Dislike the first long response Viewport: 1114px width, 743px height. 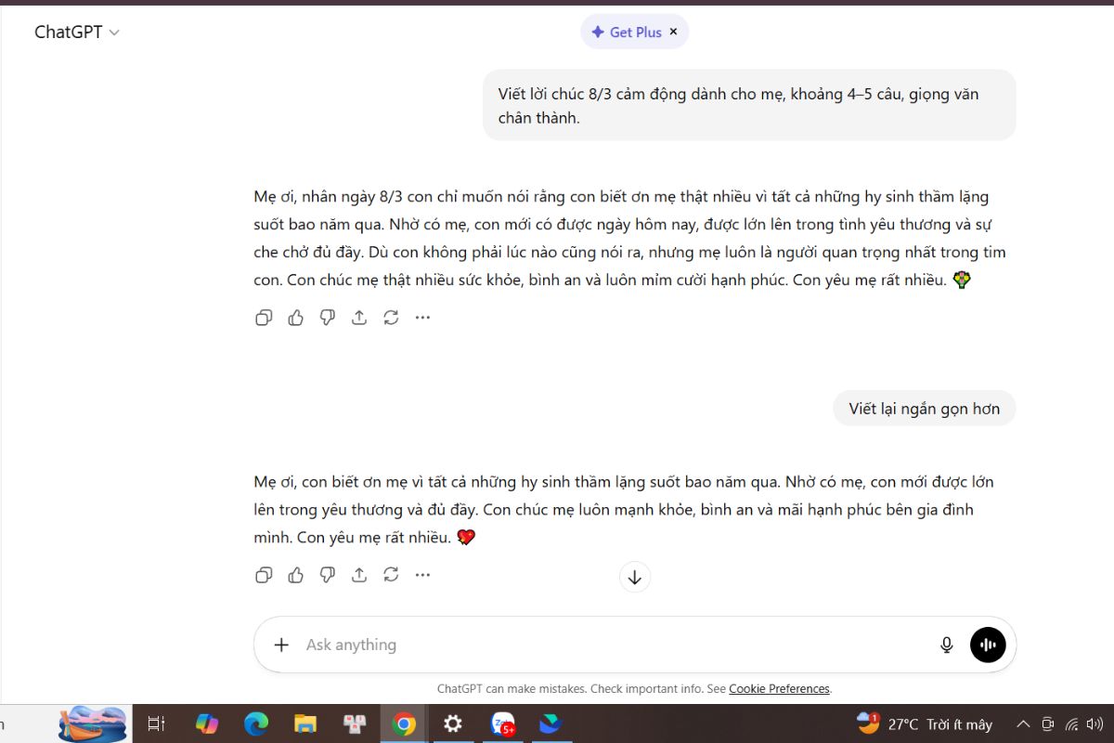click(x=328, y=318)
